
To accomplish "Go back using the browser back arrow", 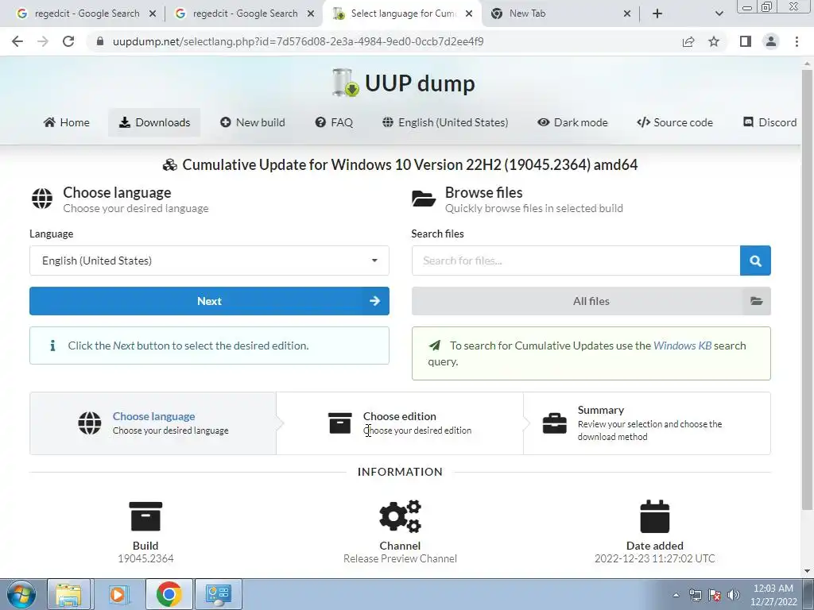I will (x=17, y=41).
